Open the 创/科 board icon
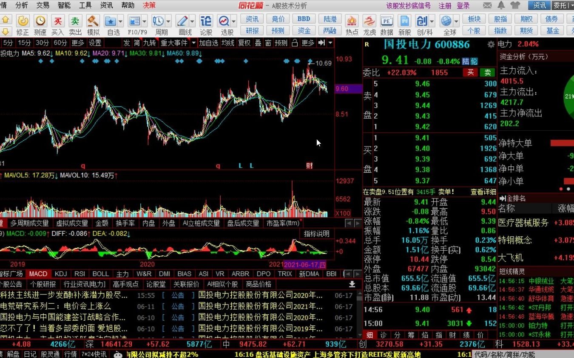Screen dimensions: 574x358 tap(422, 21)
